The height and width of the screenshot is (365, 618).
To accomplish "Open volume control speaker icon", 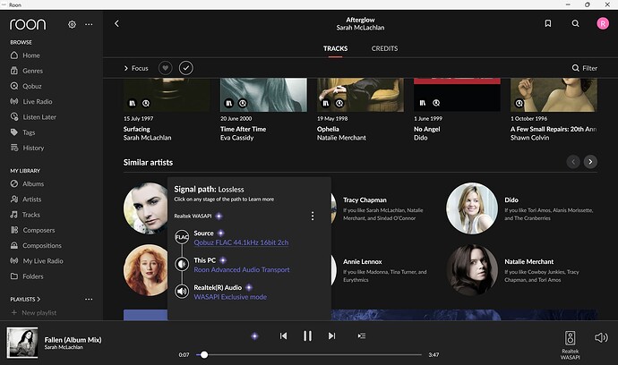I will point(599,337).
